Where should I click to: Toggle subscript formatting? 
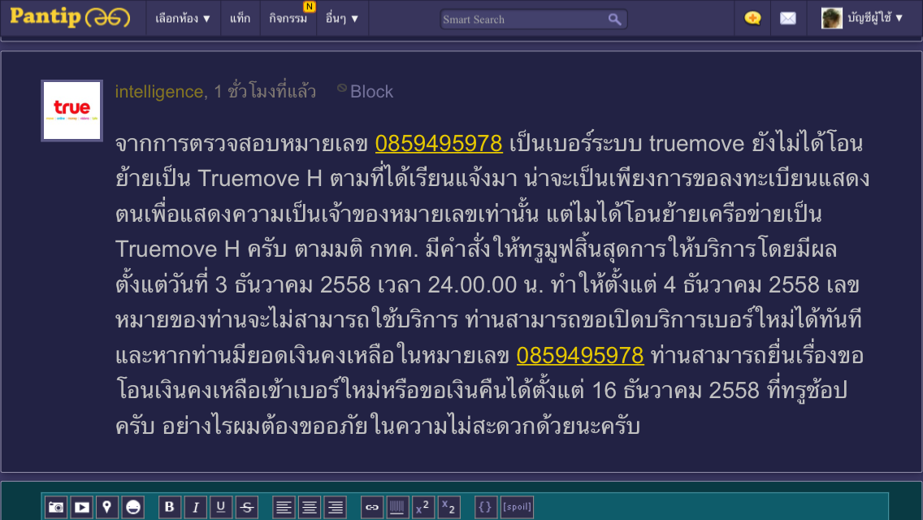point(448,507)
